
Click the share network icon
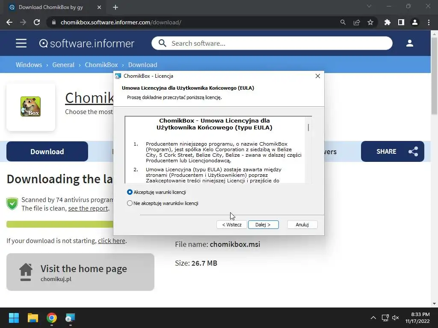(413, 152)
